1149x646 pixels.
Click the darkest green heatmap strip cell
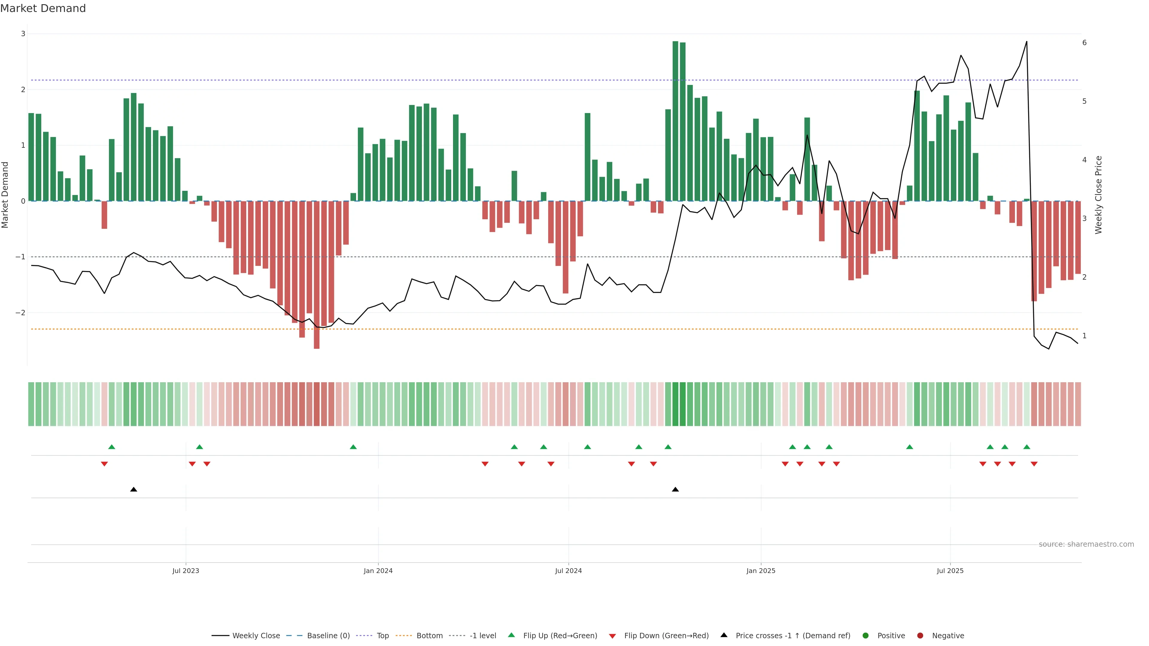pos(675,404)
